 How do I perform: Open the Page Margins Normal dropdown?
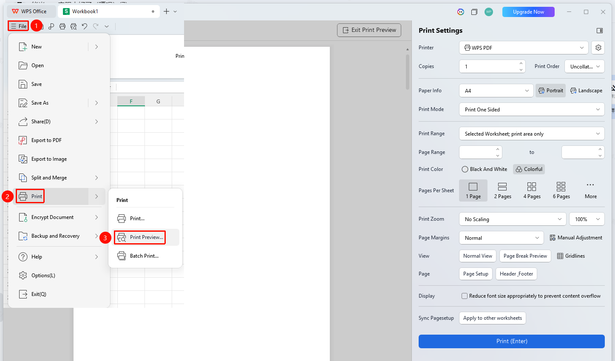pyautogui.click(x=502, y=238)
